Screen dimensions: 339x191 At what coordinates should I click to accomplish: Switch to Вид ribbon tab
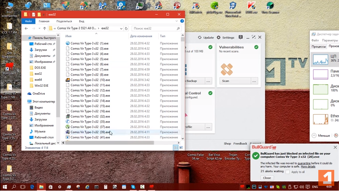pyautogui.click(x=81, y=21)
